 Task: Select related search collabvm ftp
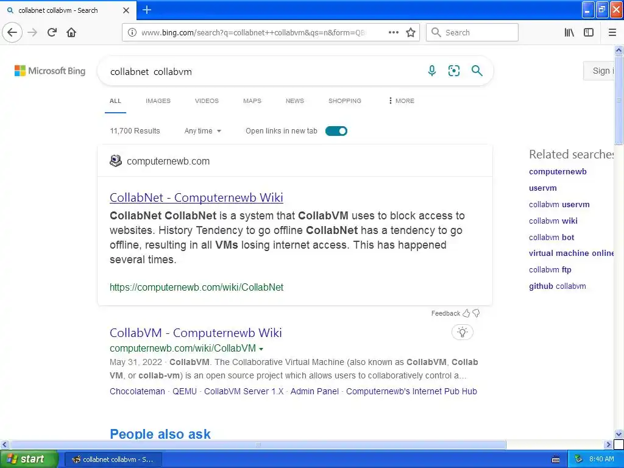coord(550,269)
